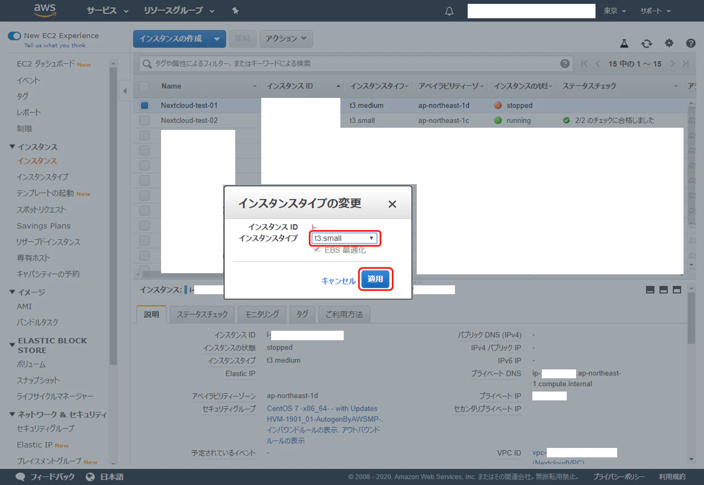
Task: Toggle the New EC2 Experience switch
Action: point(14,35)
